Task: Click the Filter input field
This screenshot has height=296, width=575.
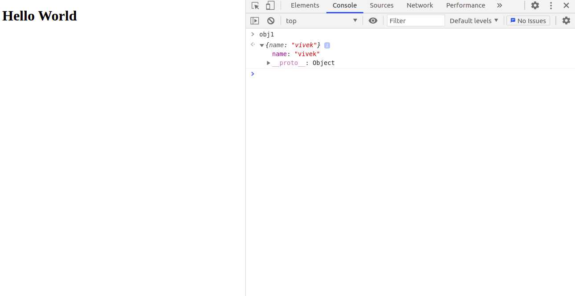Action: click(x=416, y=21)
